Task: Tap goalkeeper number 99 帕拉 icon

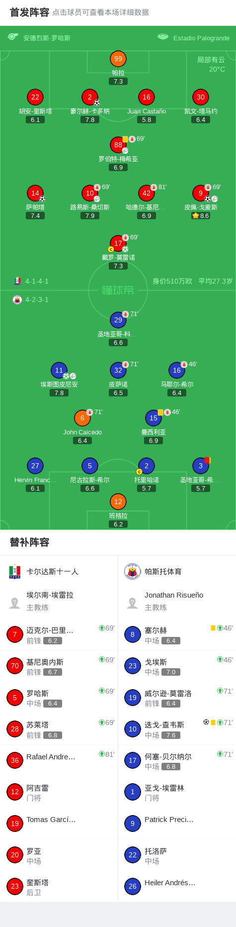Action: pyautogui.click(x=118, y=59)
